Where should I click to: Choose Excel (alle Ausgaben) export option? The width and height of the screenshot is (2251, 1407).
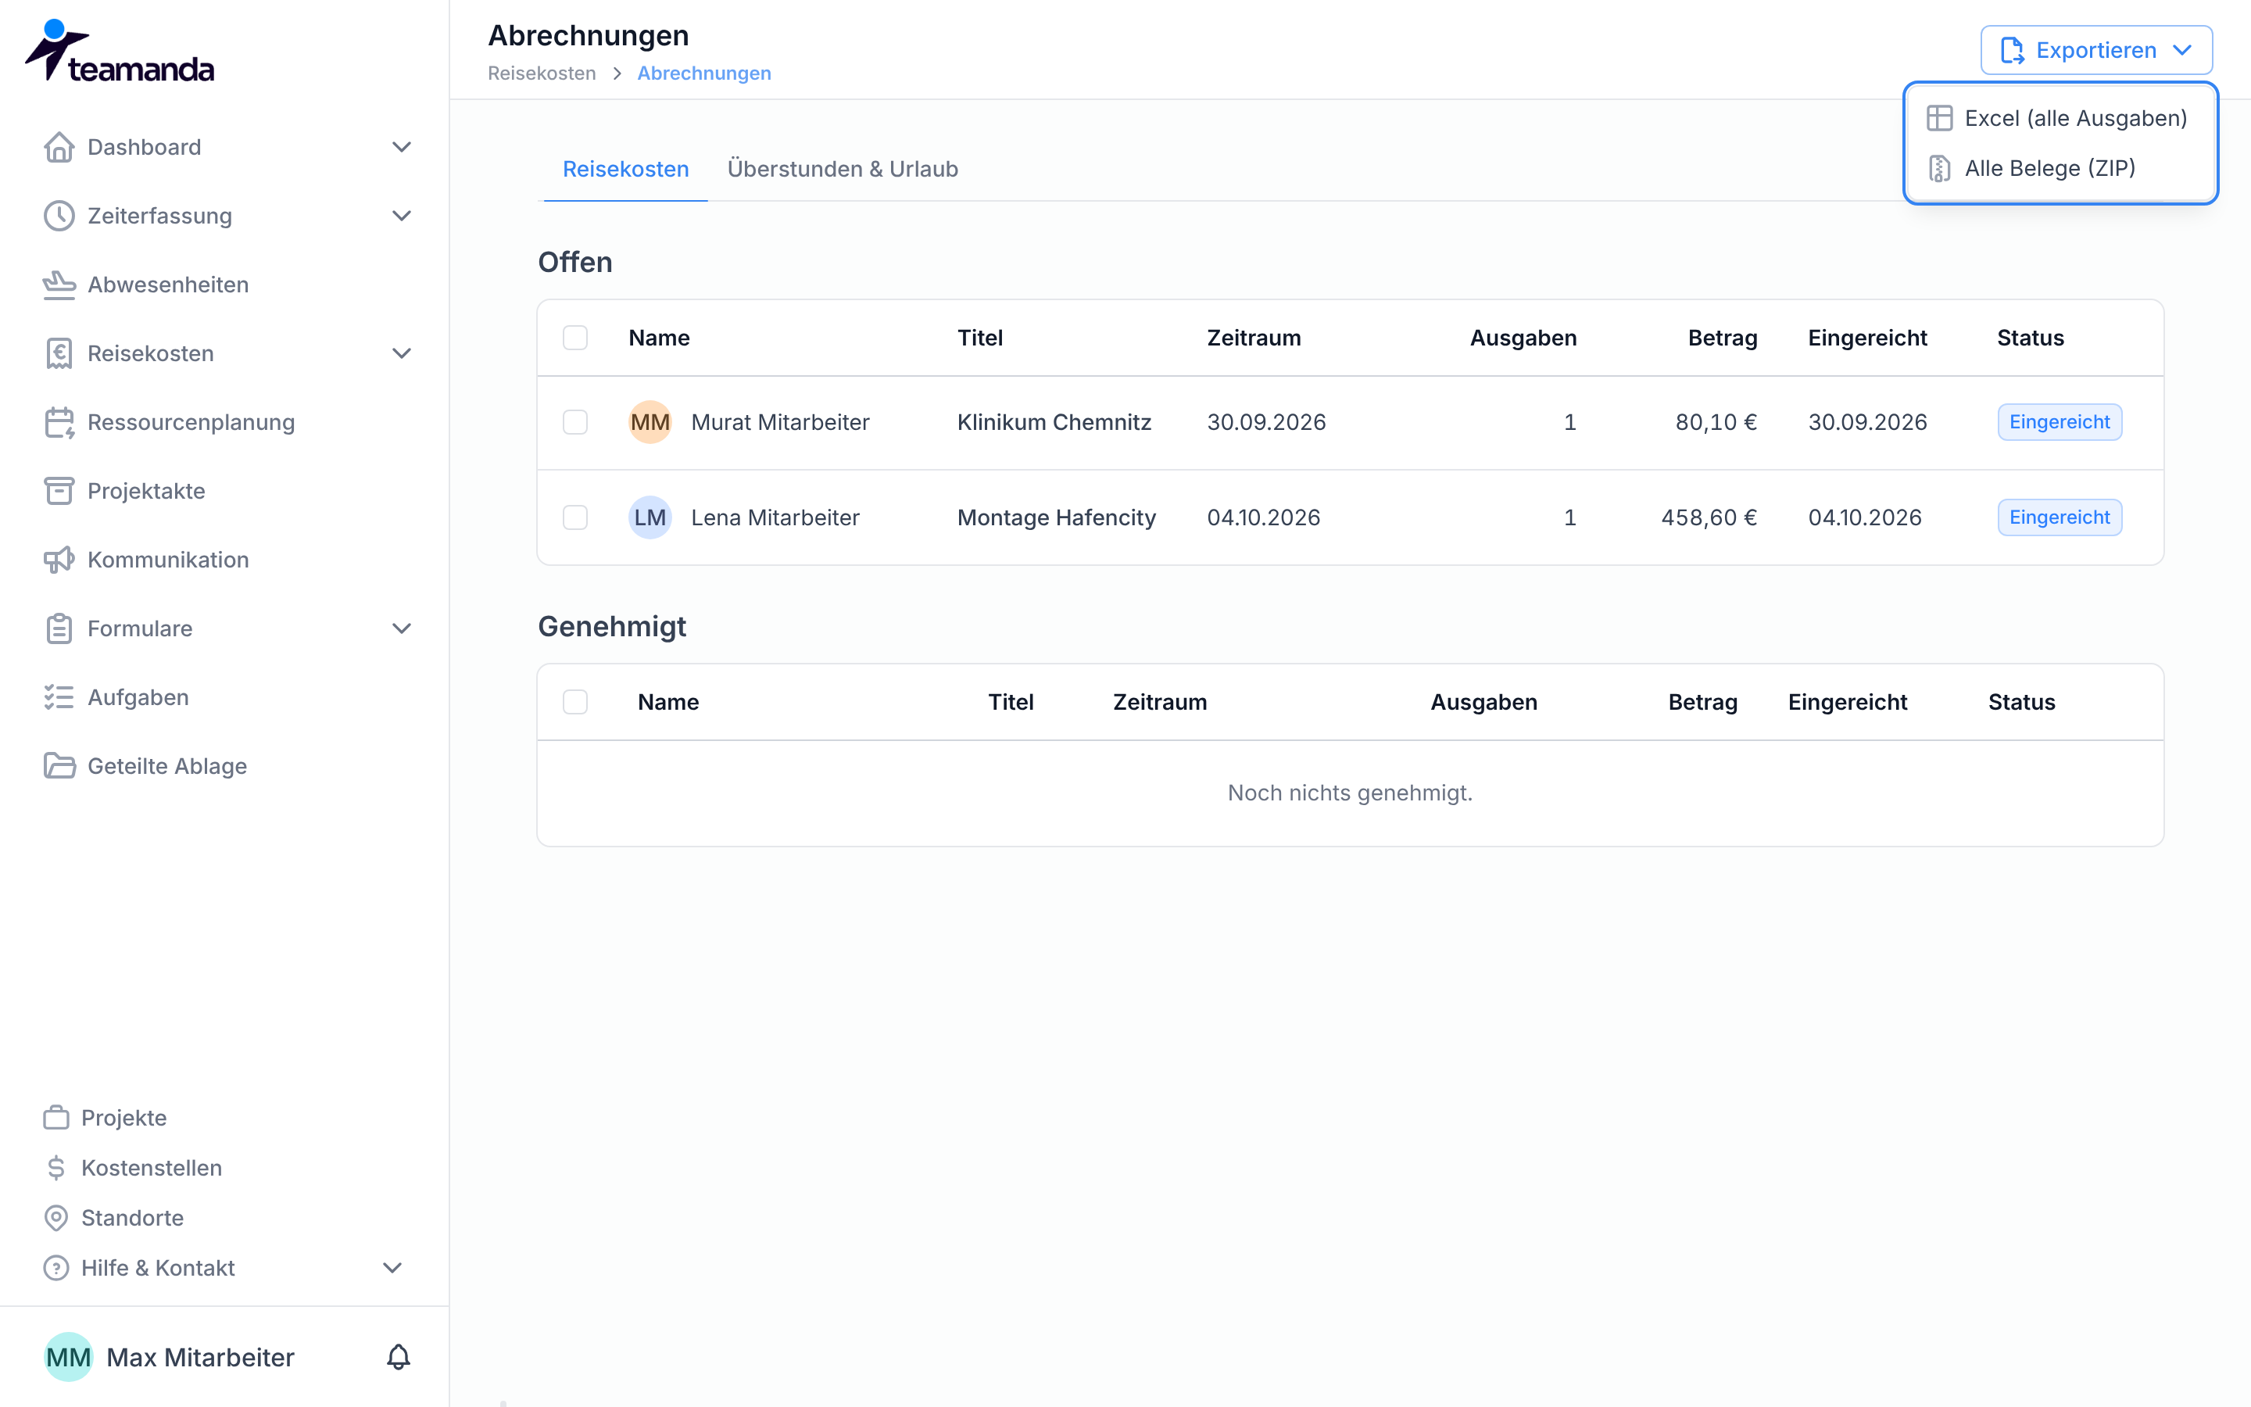[2060, 118]
